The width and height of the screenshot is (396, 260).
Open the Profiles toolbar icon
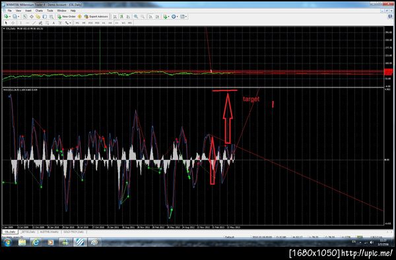click(15, 16)
